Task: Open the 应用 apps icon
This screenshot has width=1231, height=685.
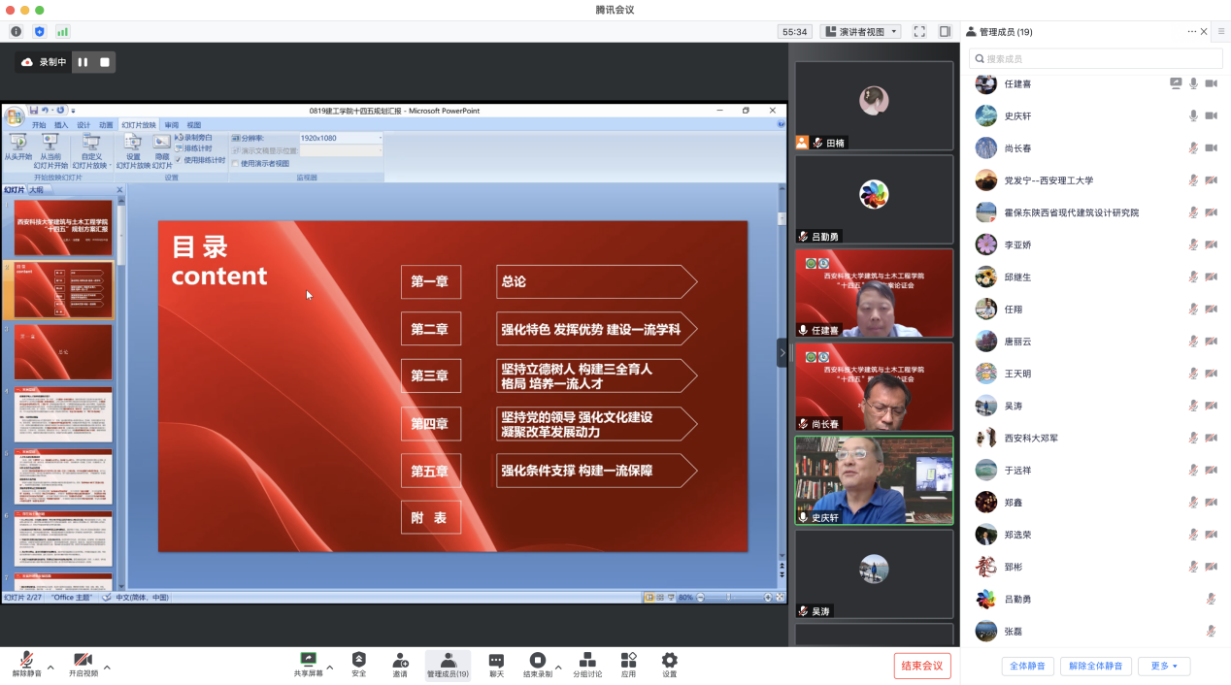Action: click(628, 660)
